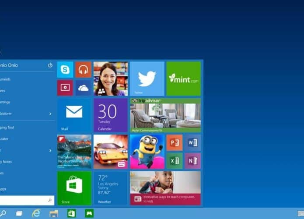Screen dimensions: 304x219
Task: Launch the red Video tile
Action: pyautogui.click(x=65, y=88)
